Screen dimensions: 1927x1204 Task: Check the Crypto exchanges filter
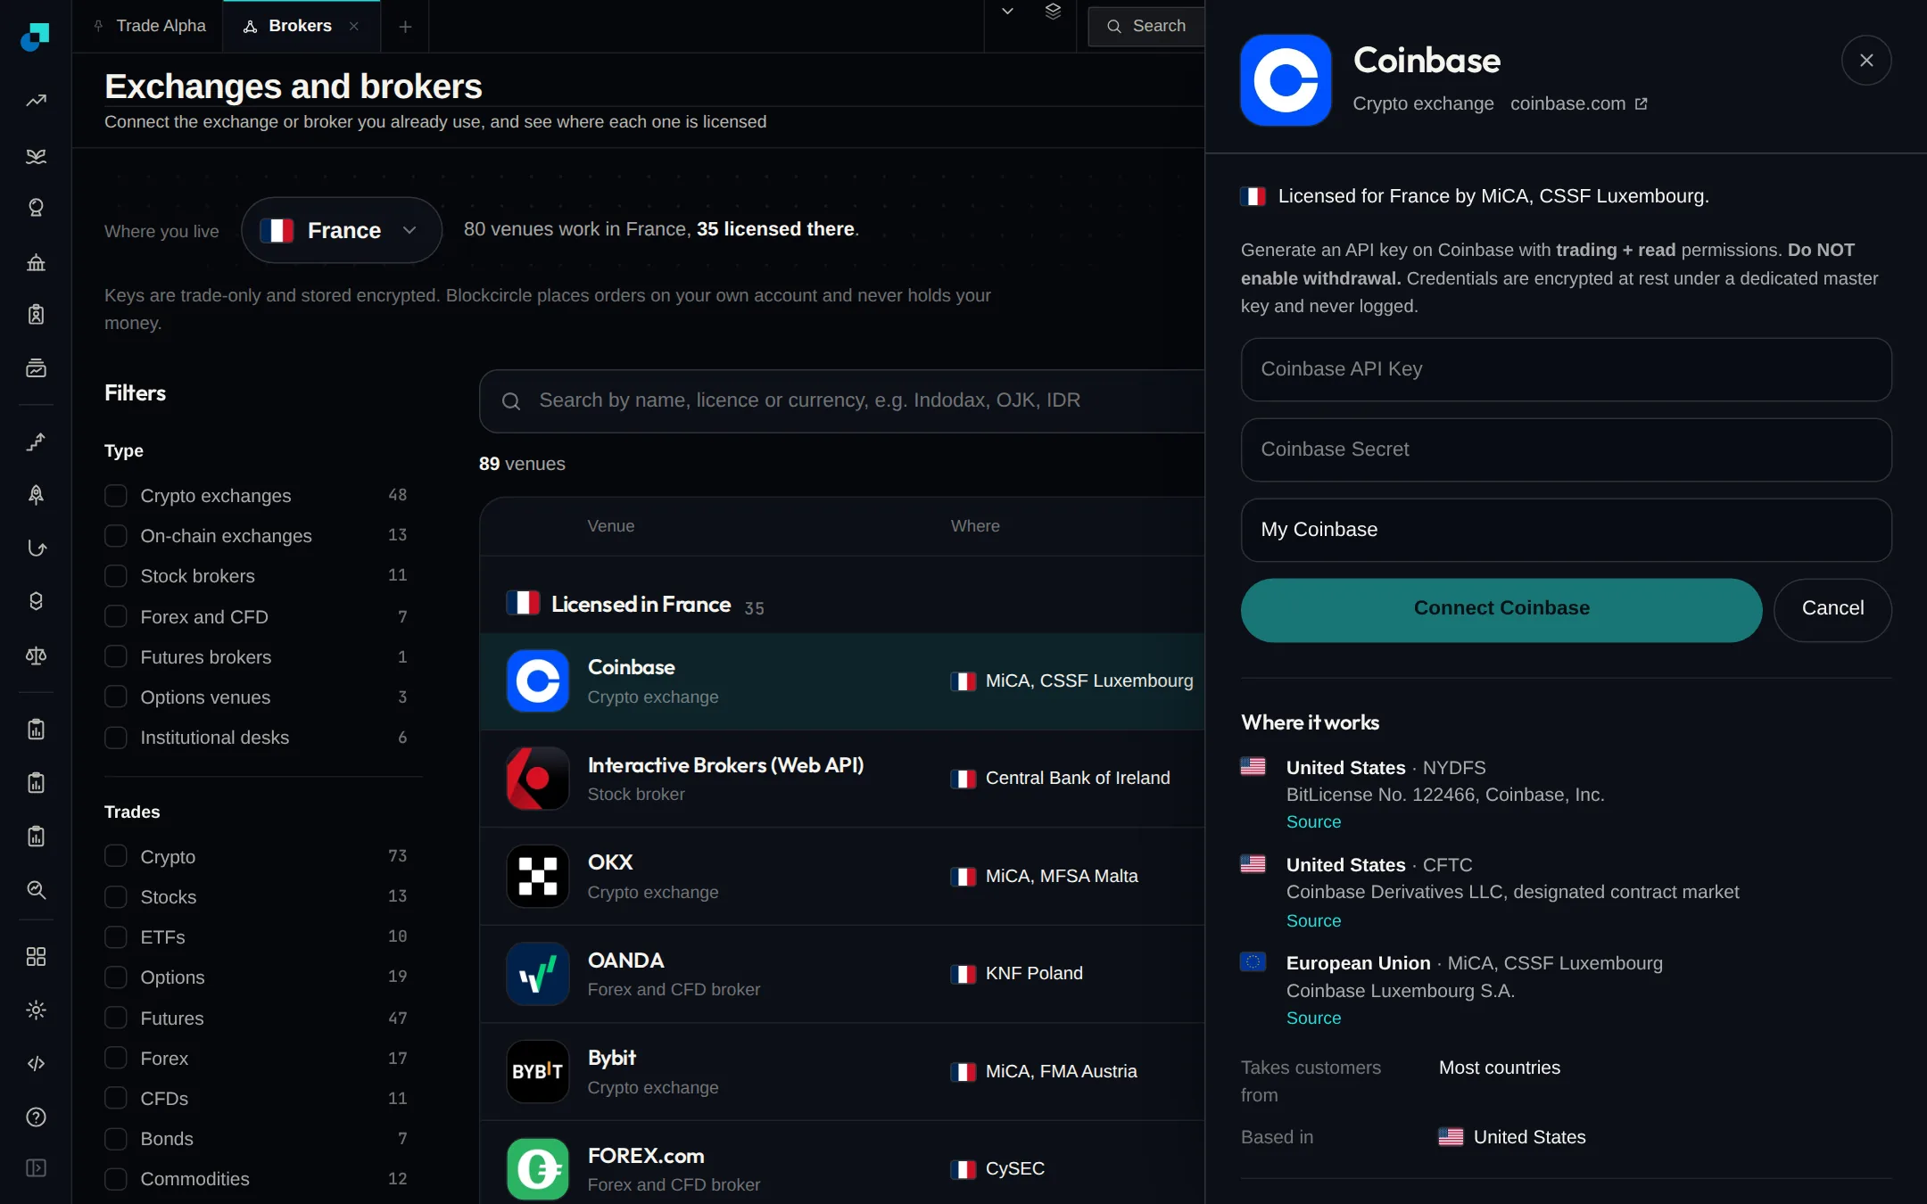pyautogui.click(x=116, y=496)
